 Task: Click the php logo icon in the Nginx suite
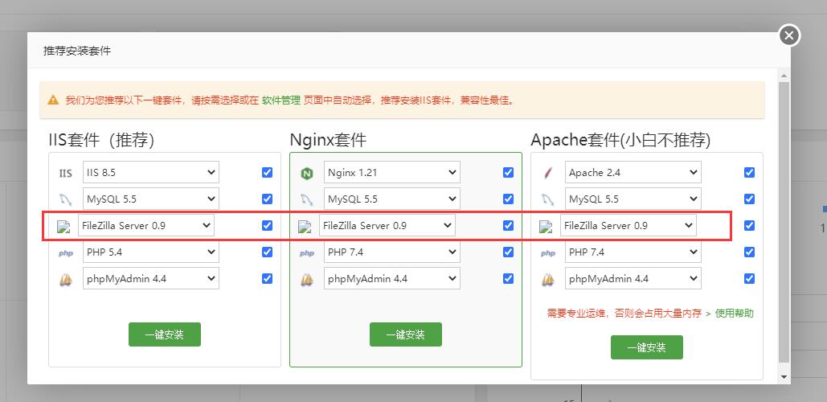coord(306,253)
